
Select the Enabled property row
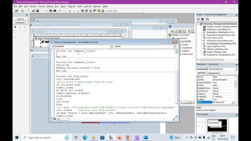pos(216,99)
